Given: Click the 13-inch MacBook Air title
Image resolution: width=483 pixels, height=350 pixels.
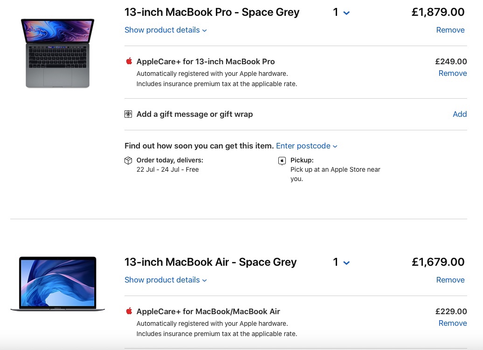Looking at the screenshot, I should [210, 262].
